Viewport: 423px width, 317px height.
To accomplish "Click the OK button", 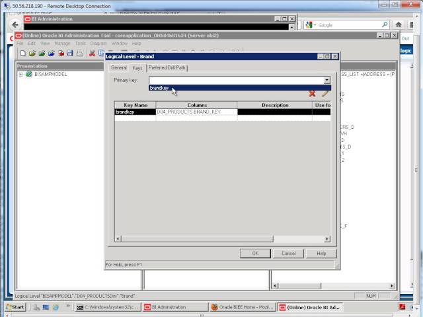I will point(255,254).
